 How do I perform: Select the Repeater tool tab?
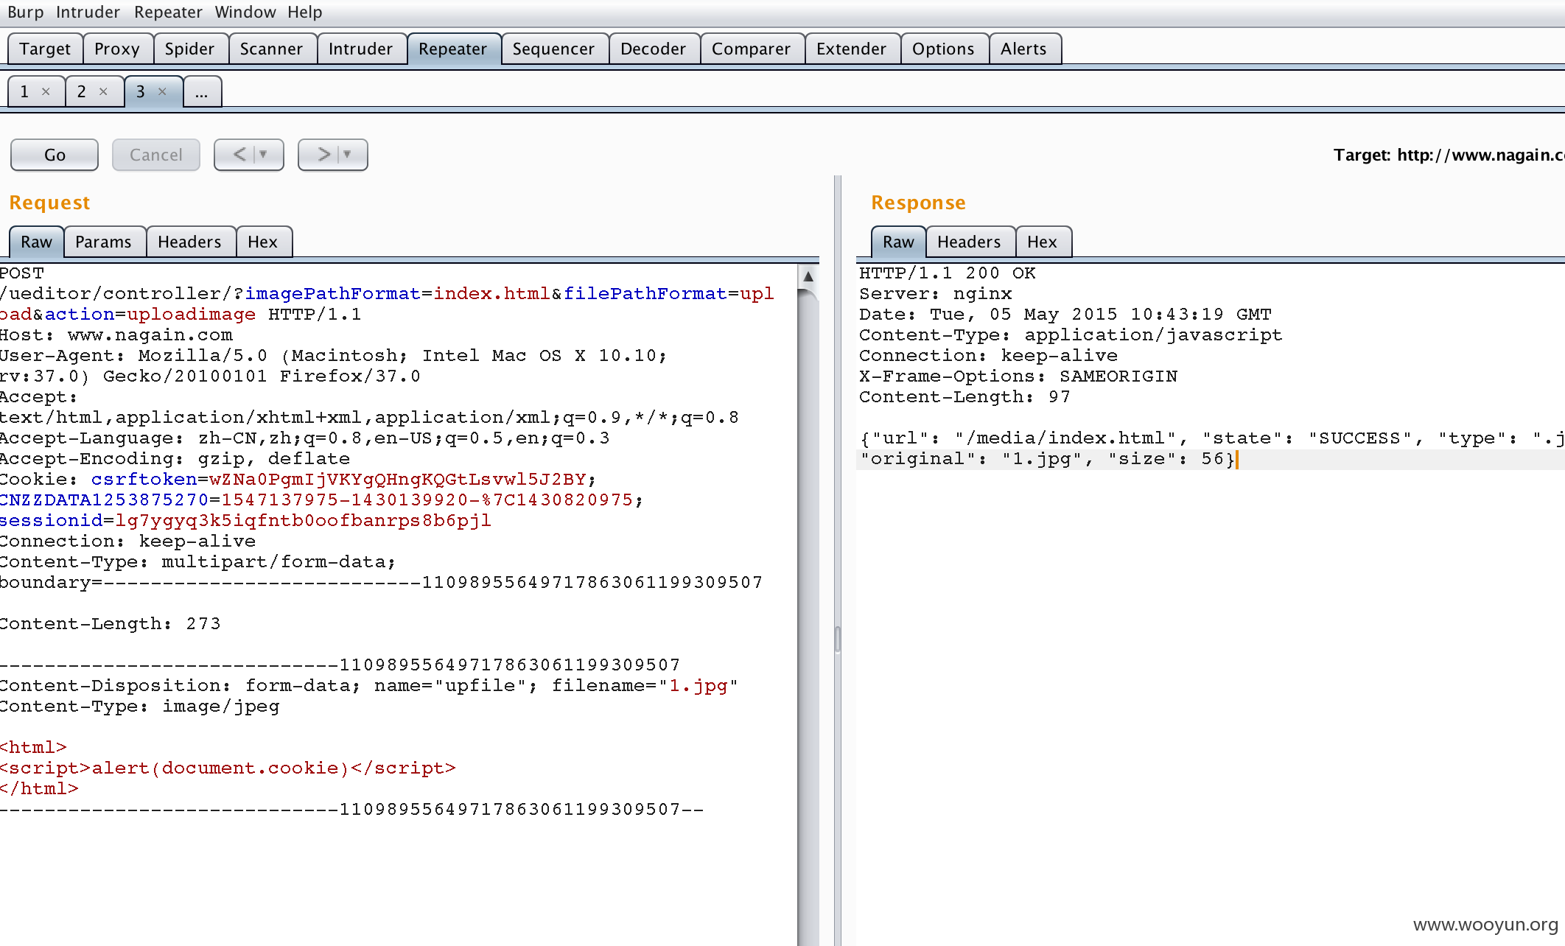coord(453,49)
